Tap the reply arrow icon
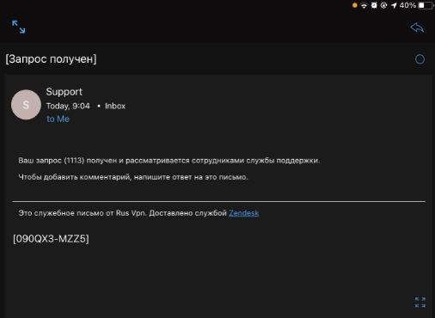This screenshot has height=318, width=435. tap(417, 28)
